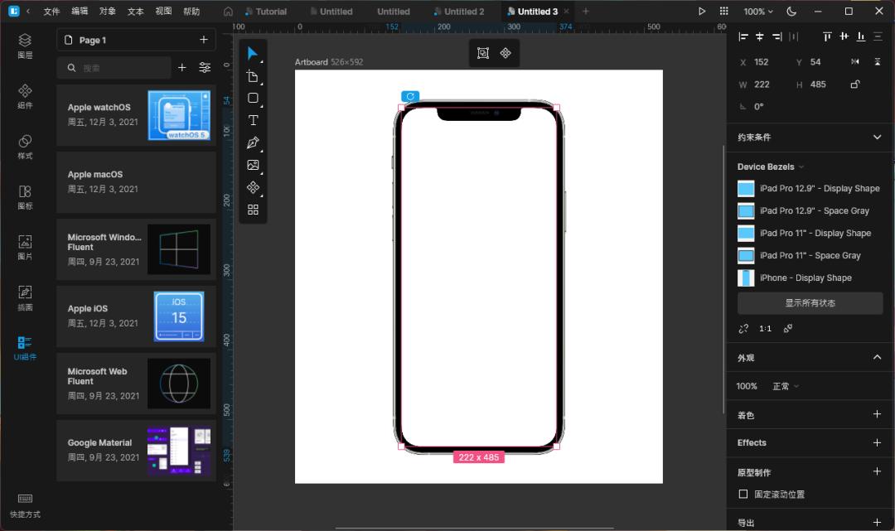
Task: Select the Rectangle tool
Action: [x=253, y=98]
